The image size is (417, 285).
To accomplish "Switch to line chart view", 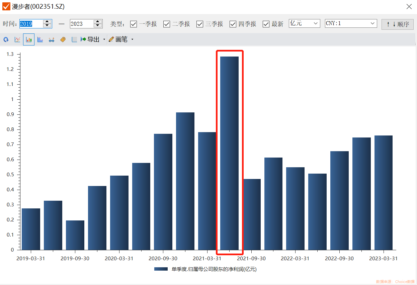I will pos(17,39).
